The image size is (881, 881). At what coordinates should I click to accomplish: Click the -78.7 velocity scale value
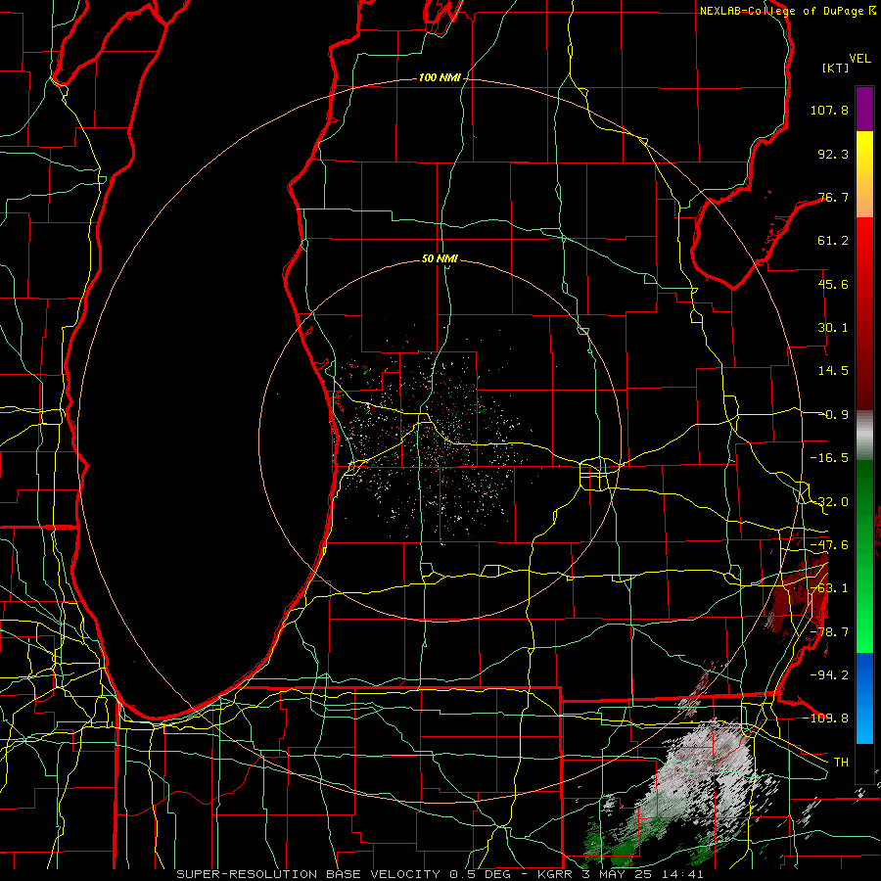tap(829, 632)
